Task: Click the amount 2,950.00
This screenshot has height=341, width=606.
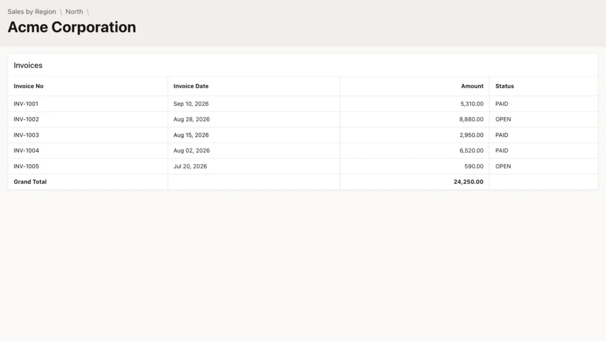Action: click(x=472, y=136)
